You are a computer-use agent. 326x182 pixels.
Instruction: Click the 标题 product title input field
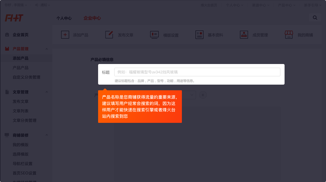pyautogui.click(x=197, y=72)
